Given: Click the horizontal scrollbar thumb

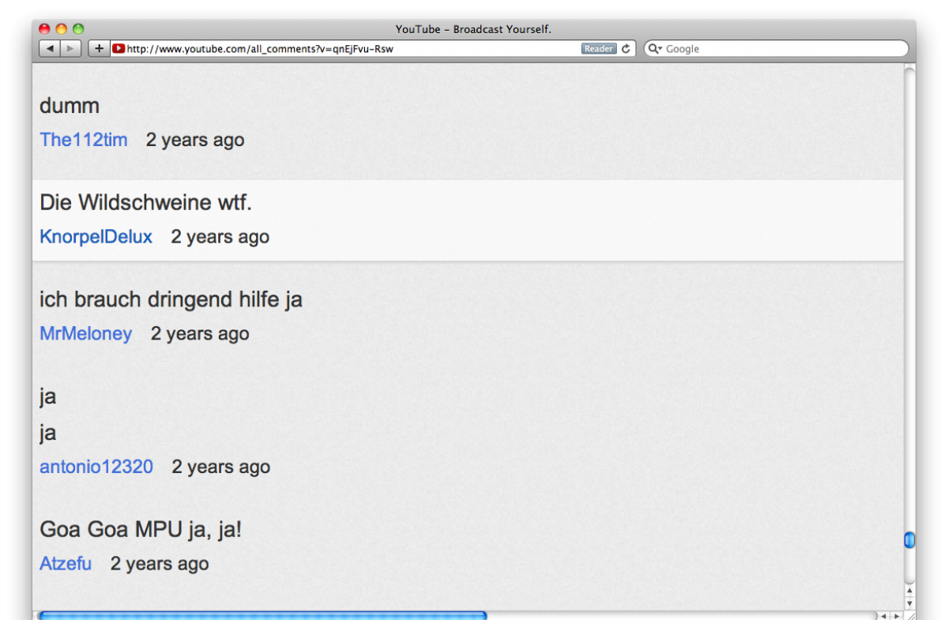Looking at the screenshot, I should [x=262, y=615].
